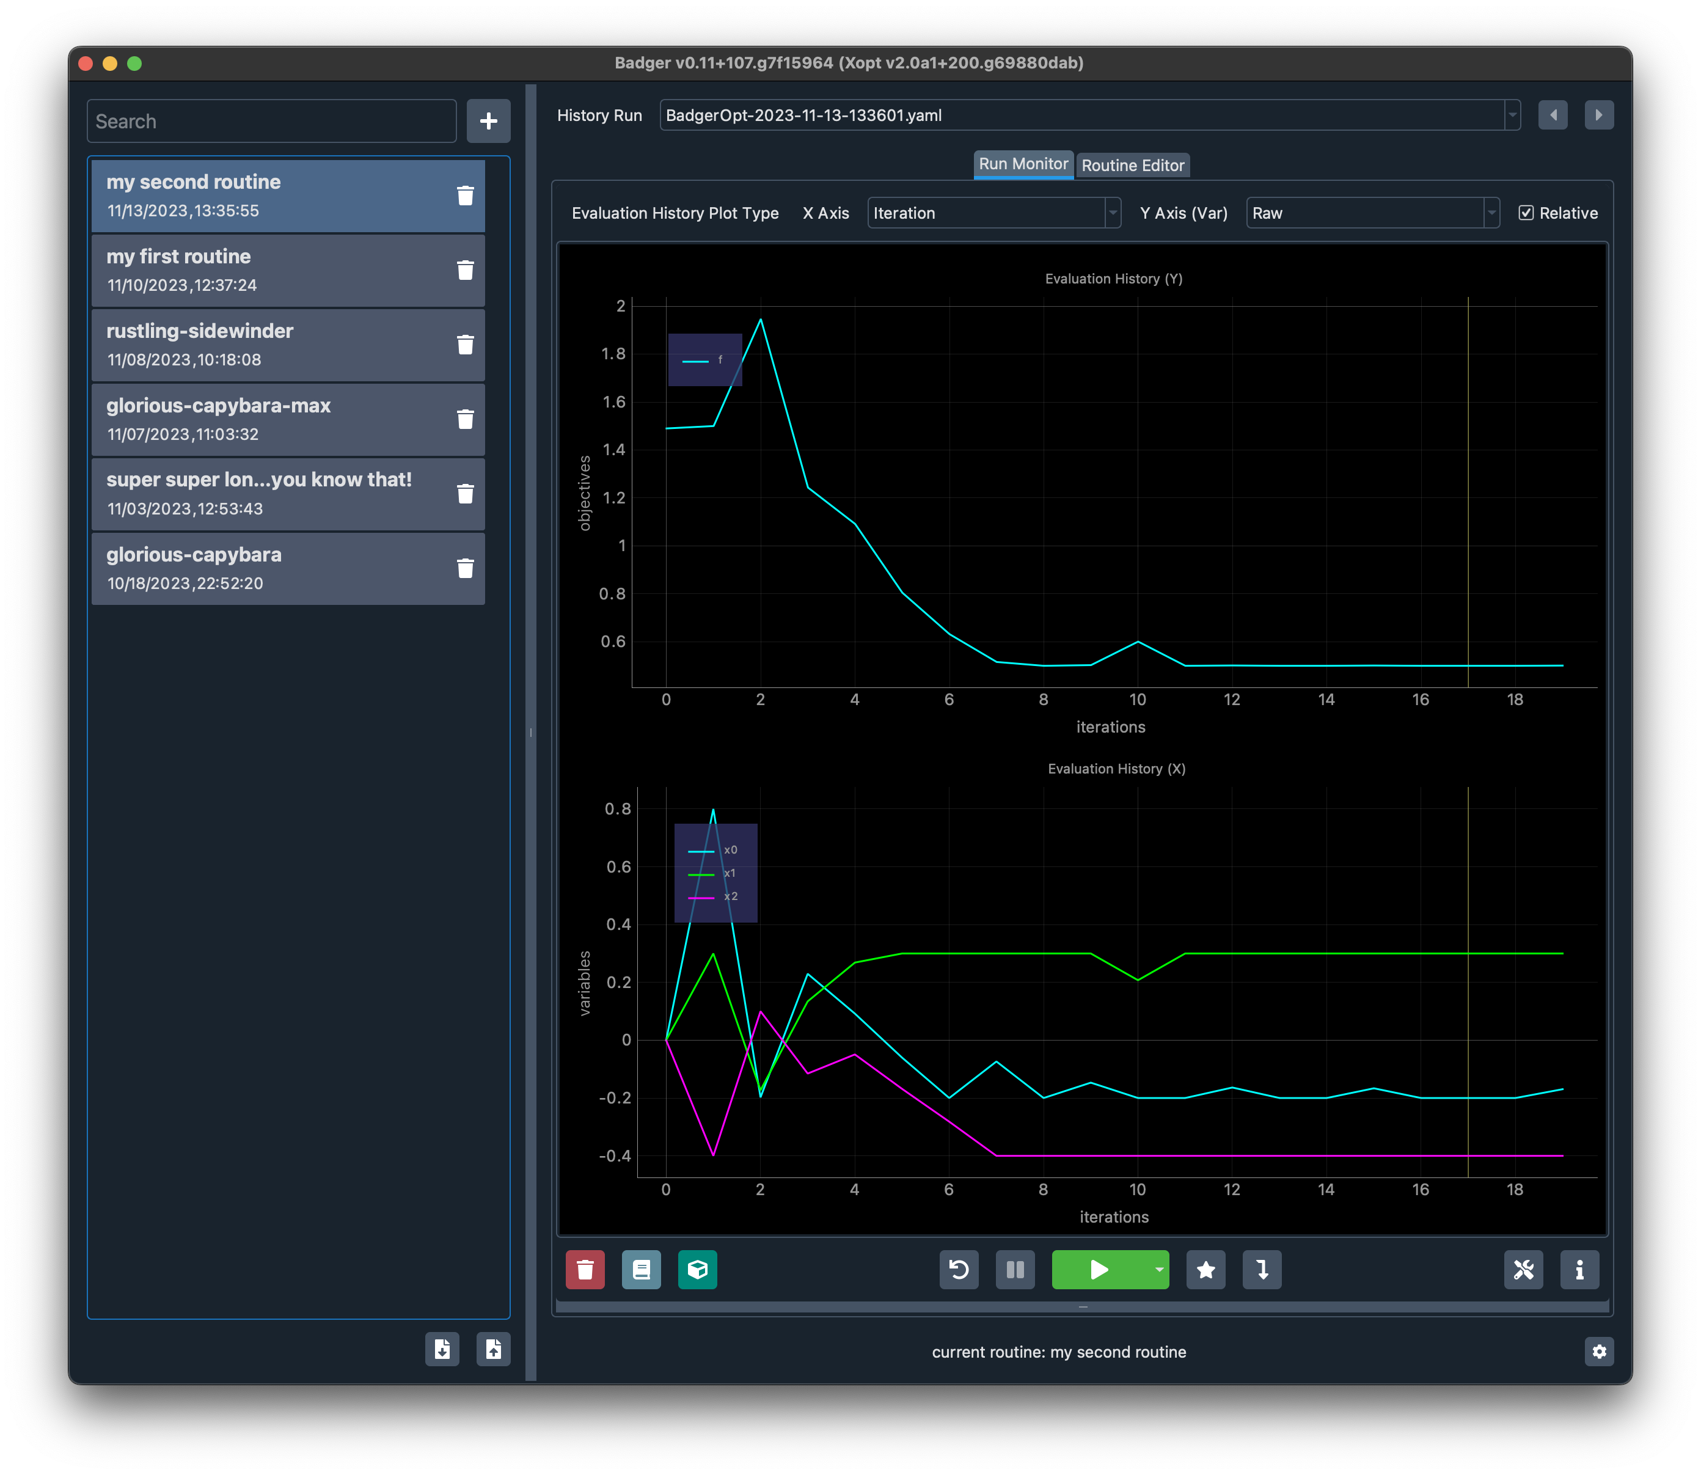Go to previous history run arrow

click(1552, 115)
